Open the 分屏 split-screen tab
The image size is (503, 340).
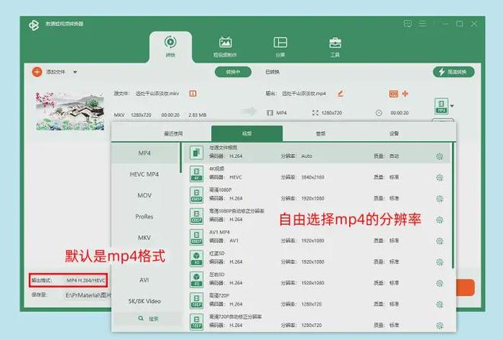click(280, 47)
